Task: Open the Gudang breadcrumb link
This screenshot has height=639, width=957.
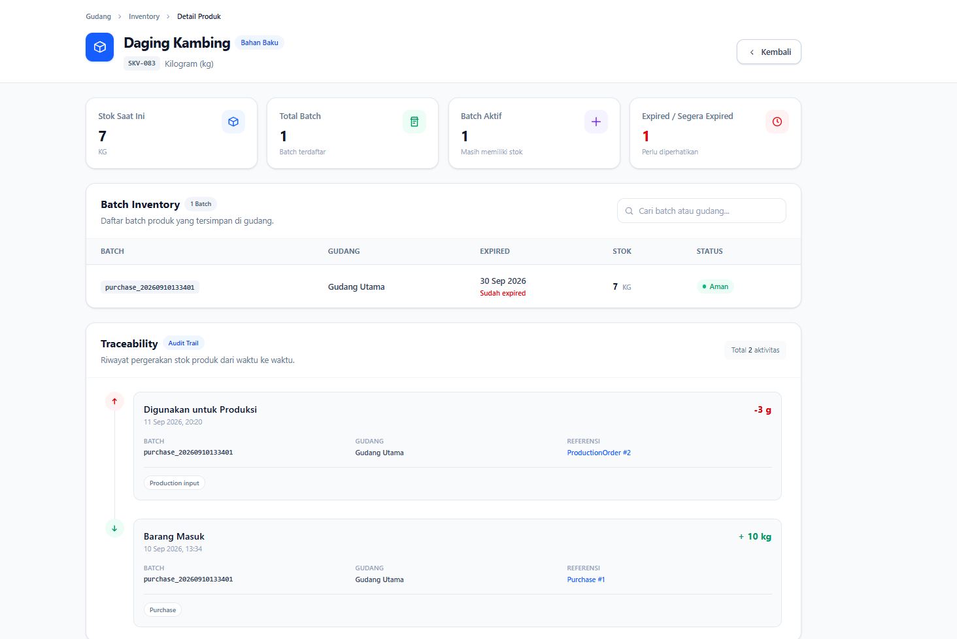Action: pos(98,16)
